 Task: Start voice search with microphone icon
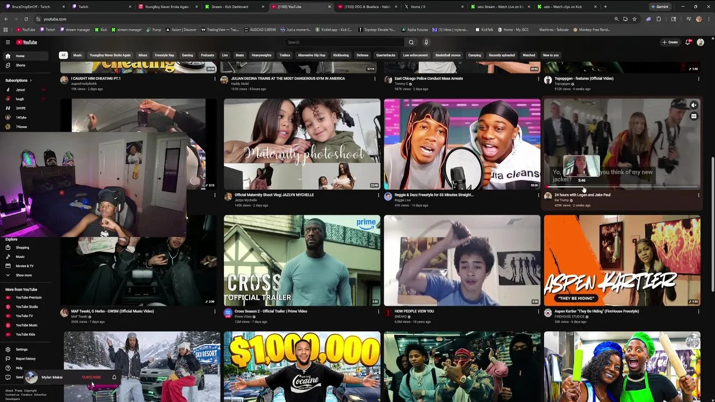click(x=426, y=42)
